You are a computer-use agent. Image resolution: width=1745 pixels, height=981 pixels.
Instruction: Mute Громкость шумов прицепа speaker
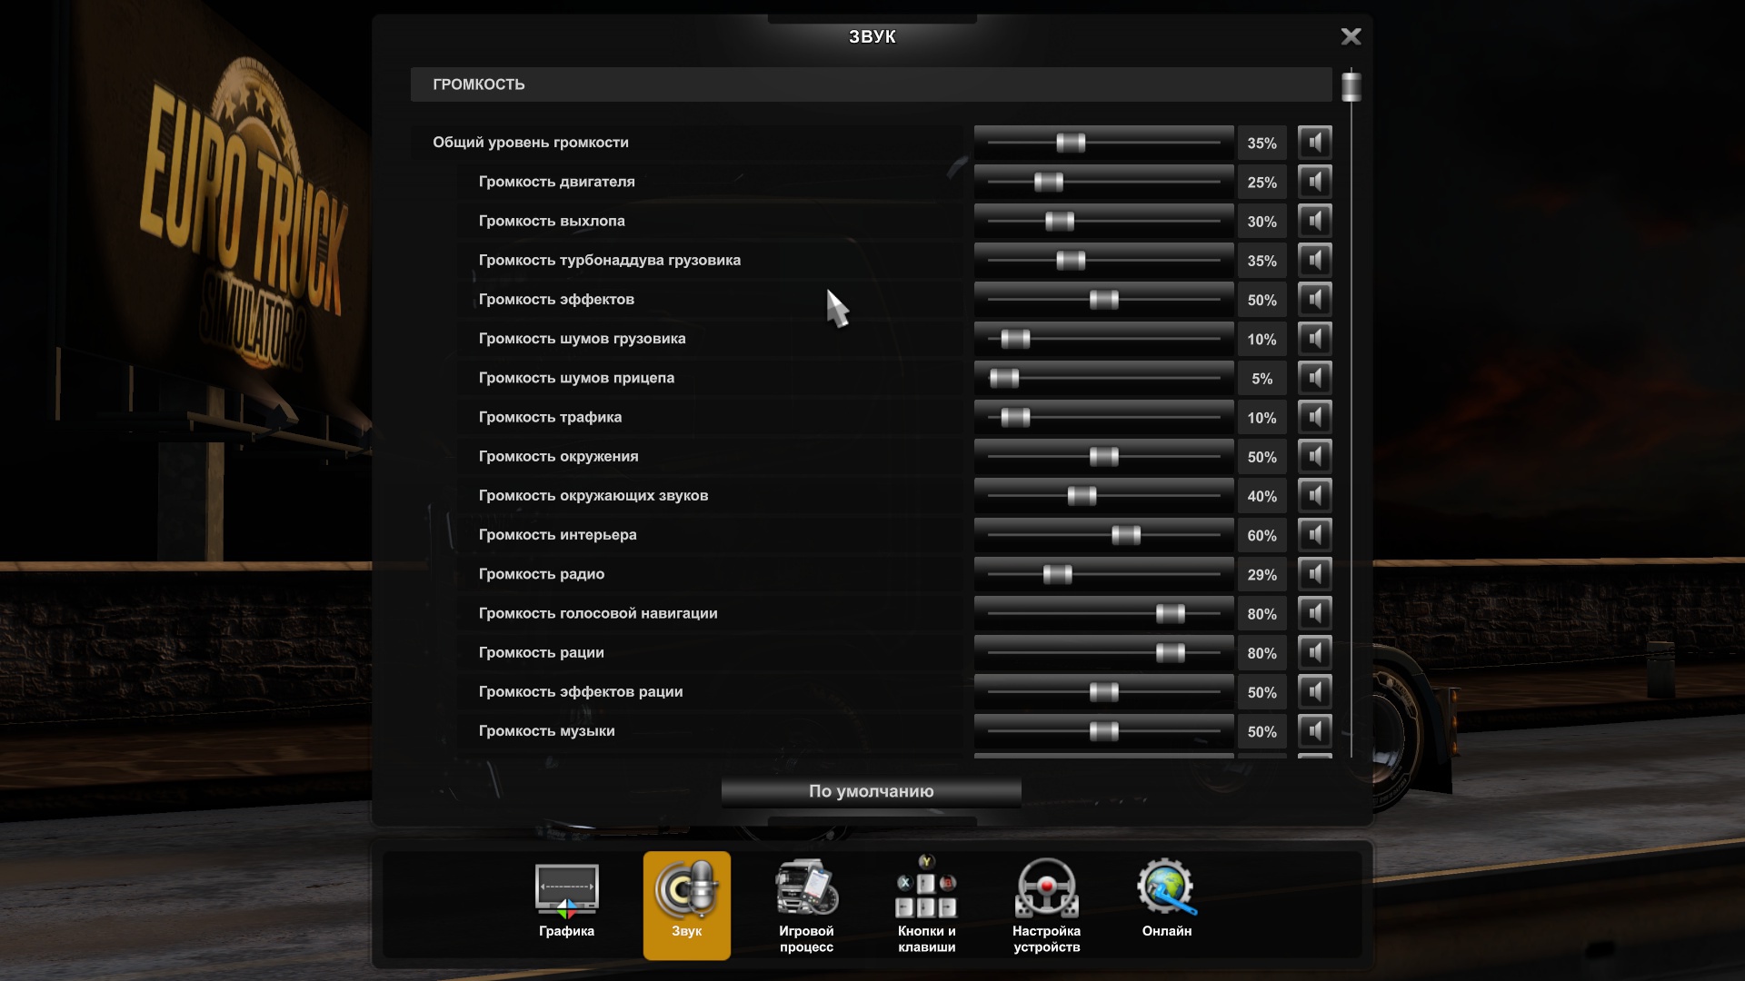coord(1314,378)
